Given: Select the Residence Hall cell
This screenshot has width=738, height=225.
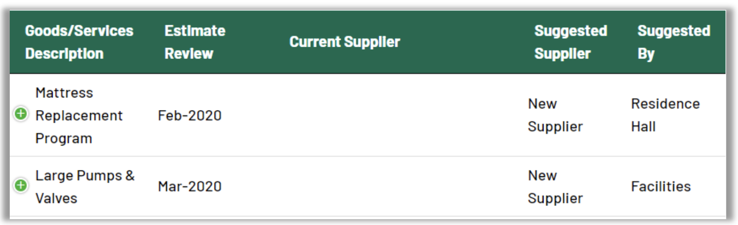Looking at the screenshot, I should pos(665,115).
